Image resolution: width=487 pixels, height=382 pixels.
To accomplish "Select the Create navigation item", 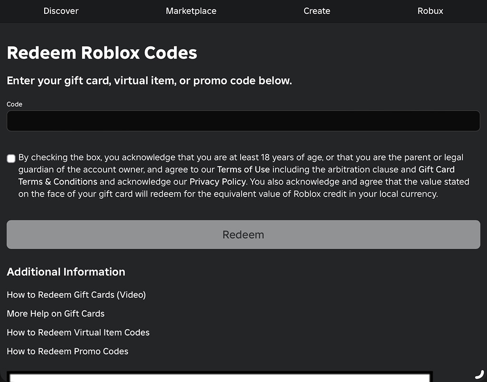I will tap(317, 11).
